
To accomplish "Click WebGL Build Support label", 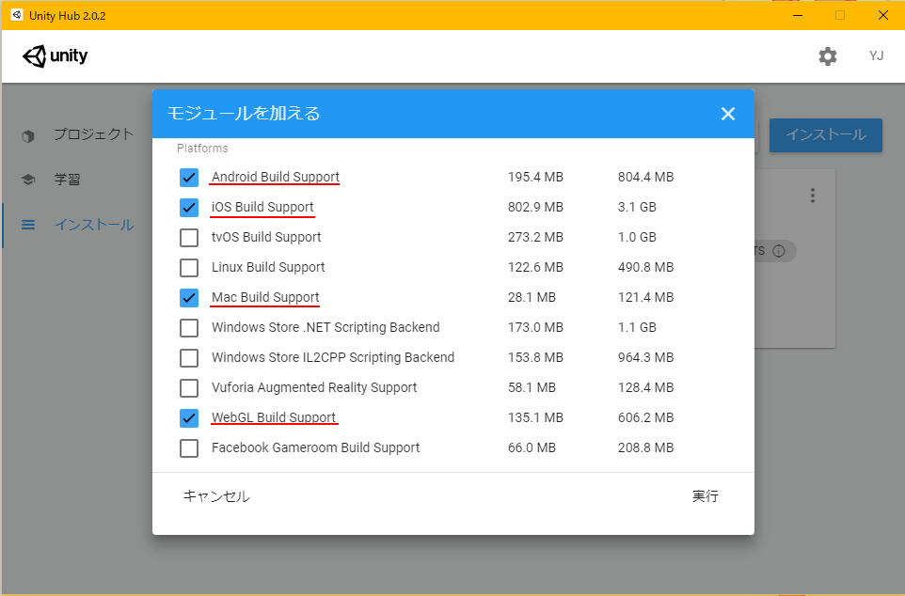I will click(x=274, y=417).
